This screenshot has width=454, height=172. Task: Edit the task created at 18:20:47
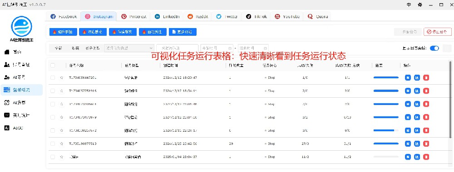click(x=408, y=78)
